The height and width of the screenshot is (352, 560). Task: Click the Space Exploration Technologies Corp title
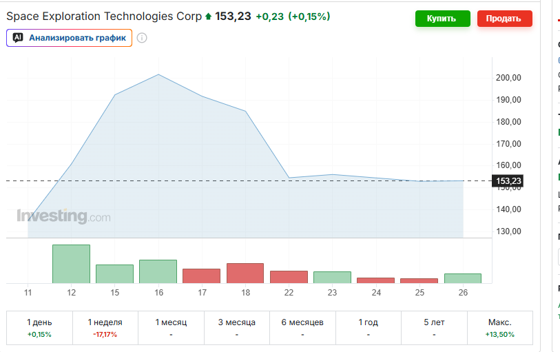pyautogui.click(x=104, y=17)
